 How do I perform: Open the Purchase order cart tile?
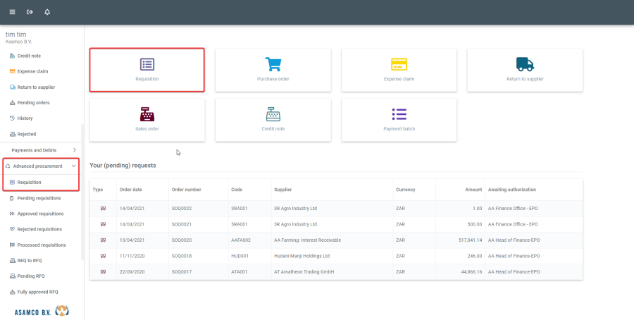pyautogui.click(x=273, y=70)
